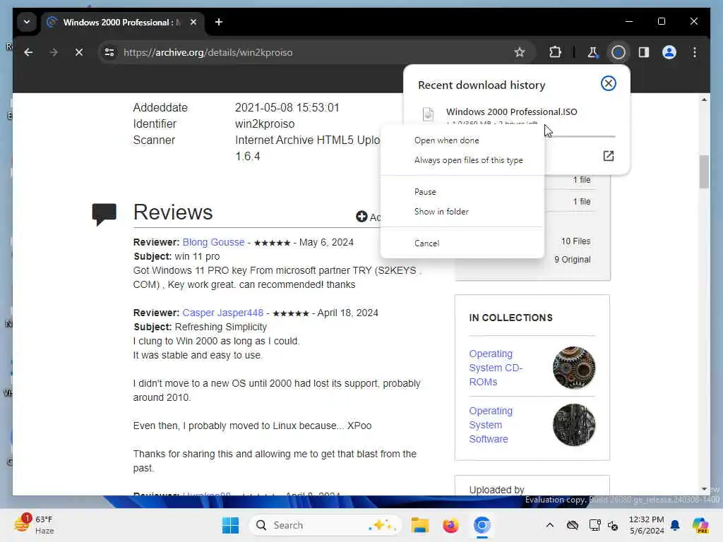
Task: Click the identifier value win2kproiso
Action: coord(265,124)
